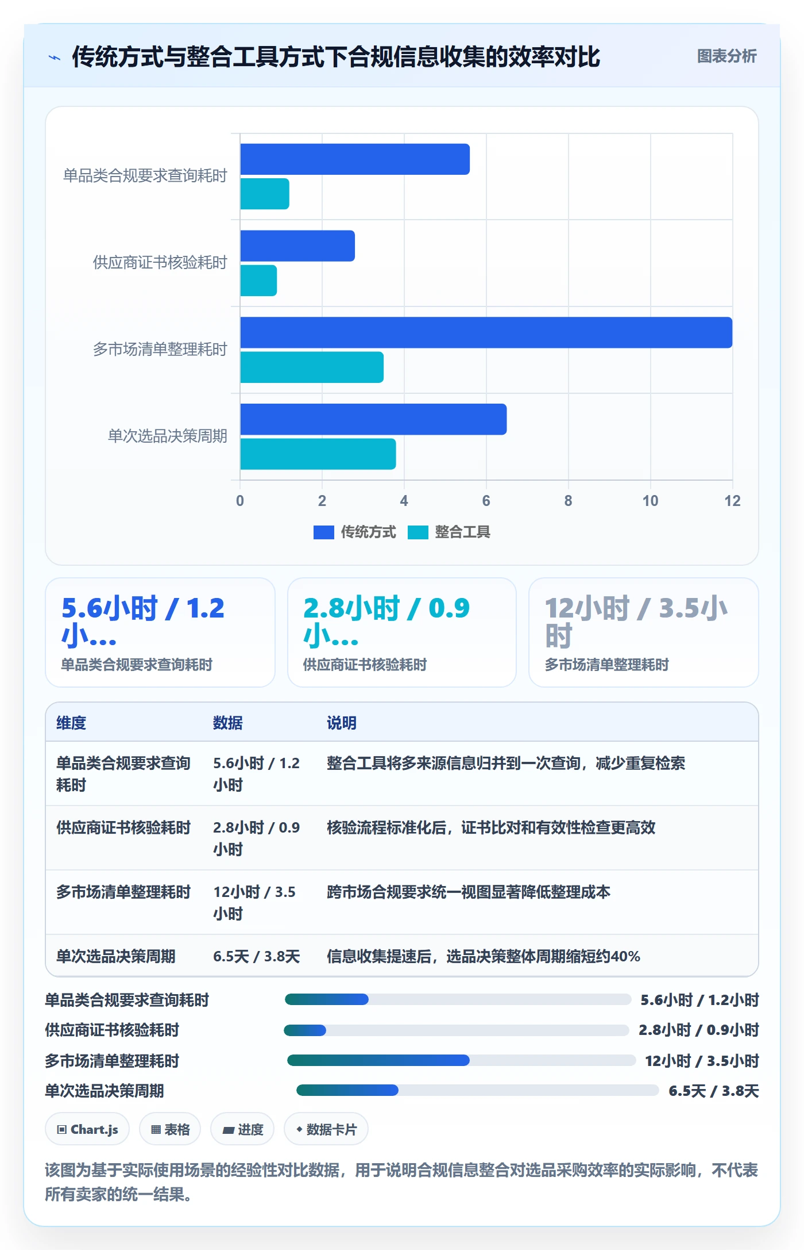The width and height of the screenshot is (804, 1250).
Task: Select the 进度 chip
Action: click(242, 1129)
